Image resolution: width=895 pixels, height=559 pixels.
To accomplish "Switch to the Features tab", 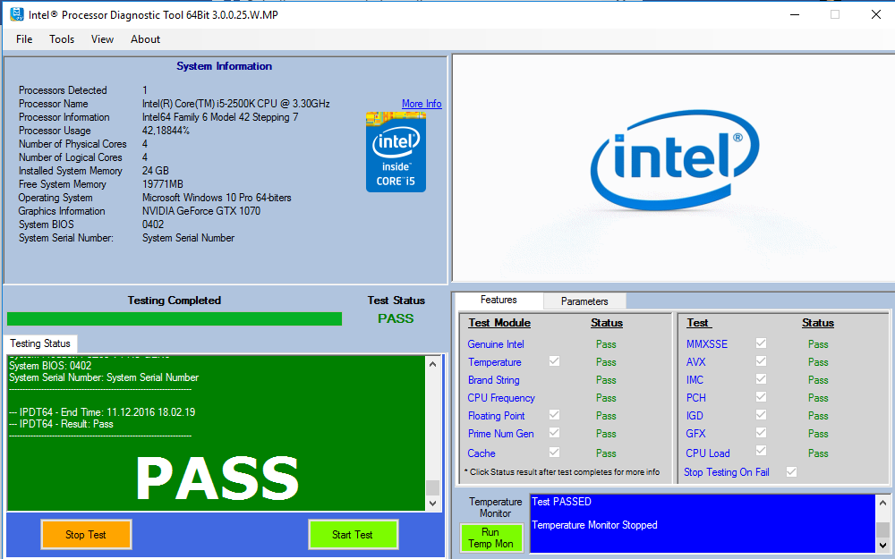I will [499, 300].
